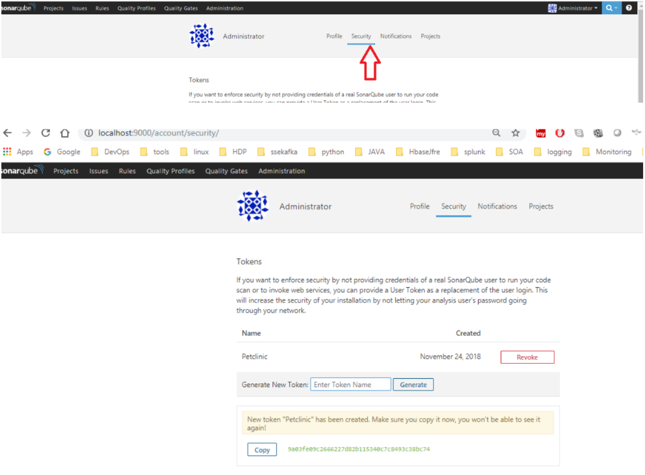Open the account Projects tab in the upper screenshot
645x475 pixels.
(x=430, y=36)
